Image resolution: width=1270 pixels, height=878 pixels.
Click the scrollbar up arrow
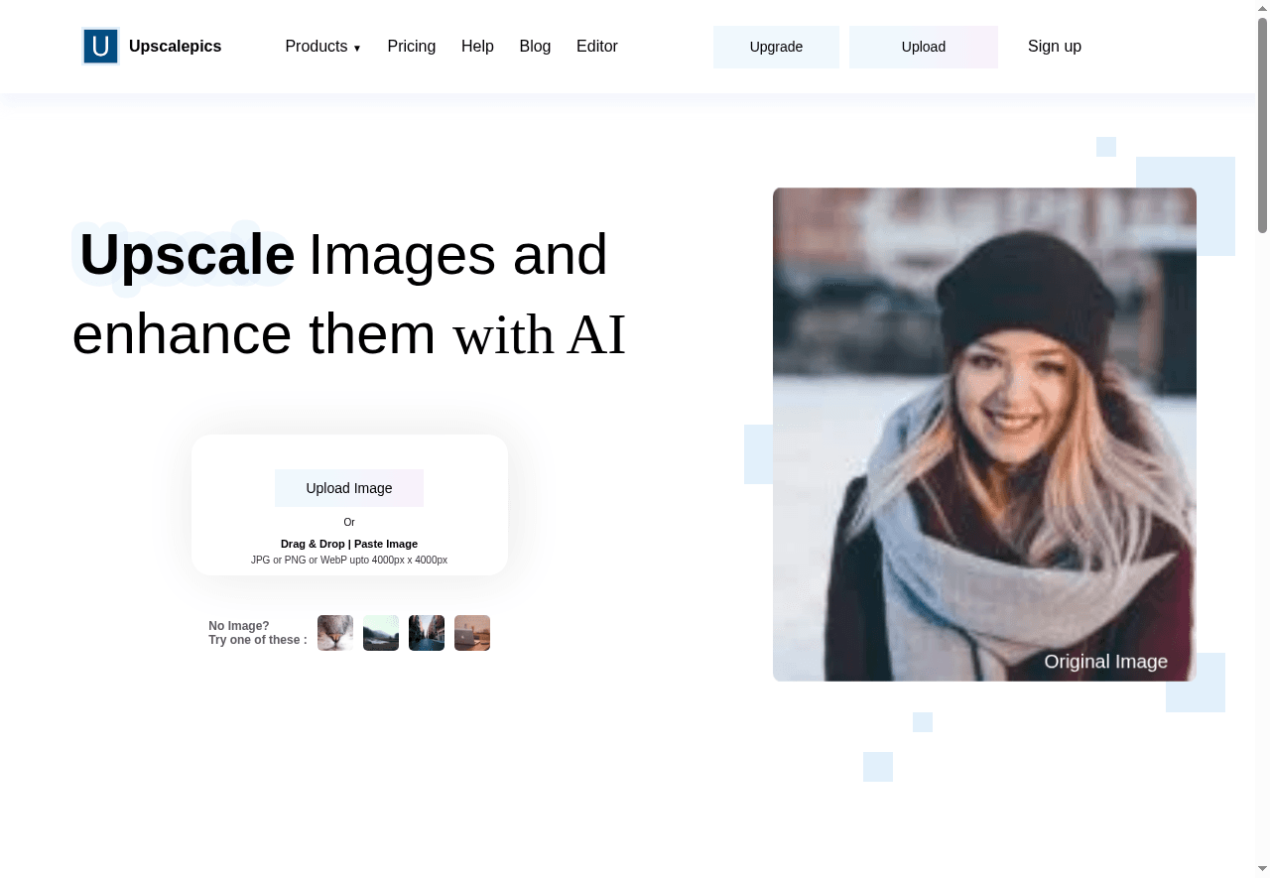pyautogui.click(x=1263, y=7)
